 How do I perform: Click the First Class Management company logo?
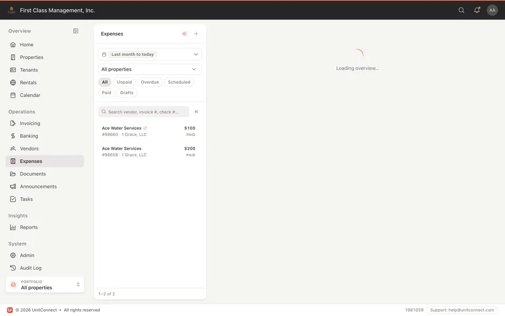[11, 10]
